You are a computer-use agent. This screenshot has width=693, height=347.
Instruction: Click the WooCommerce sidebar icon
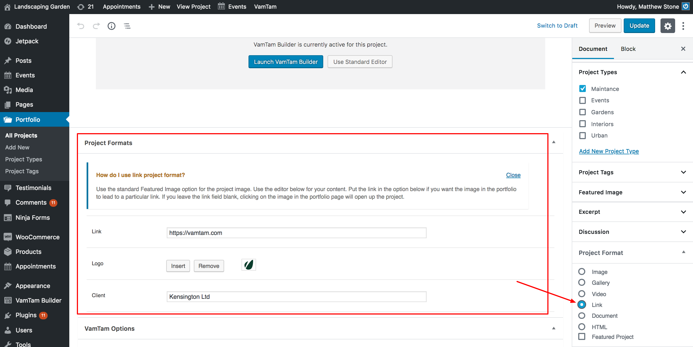pyautogui.click(x=8, y=237)
